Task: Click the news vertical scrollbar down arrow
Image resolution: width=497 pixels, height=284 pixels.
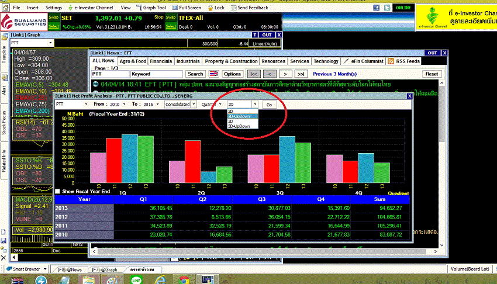Action: pyautogui.click(x=442, y=245)
